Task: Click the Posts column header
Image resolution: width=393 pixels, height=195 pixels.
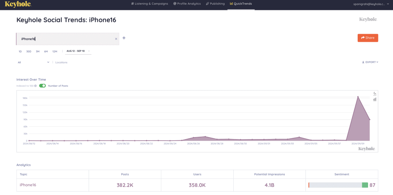Action: click(x=125, y=174)
